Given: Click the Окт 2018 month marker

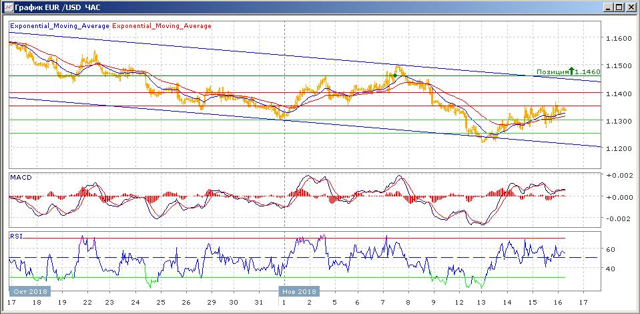Looking at the screenshot, I should (x=30, y=291).
